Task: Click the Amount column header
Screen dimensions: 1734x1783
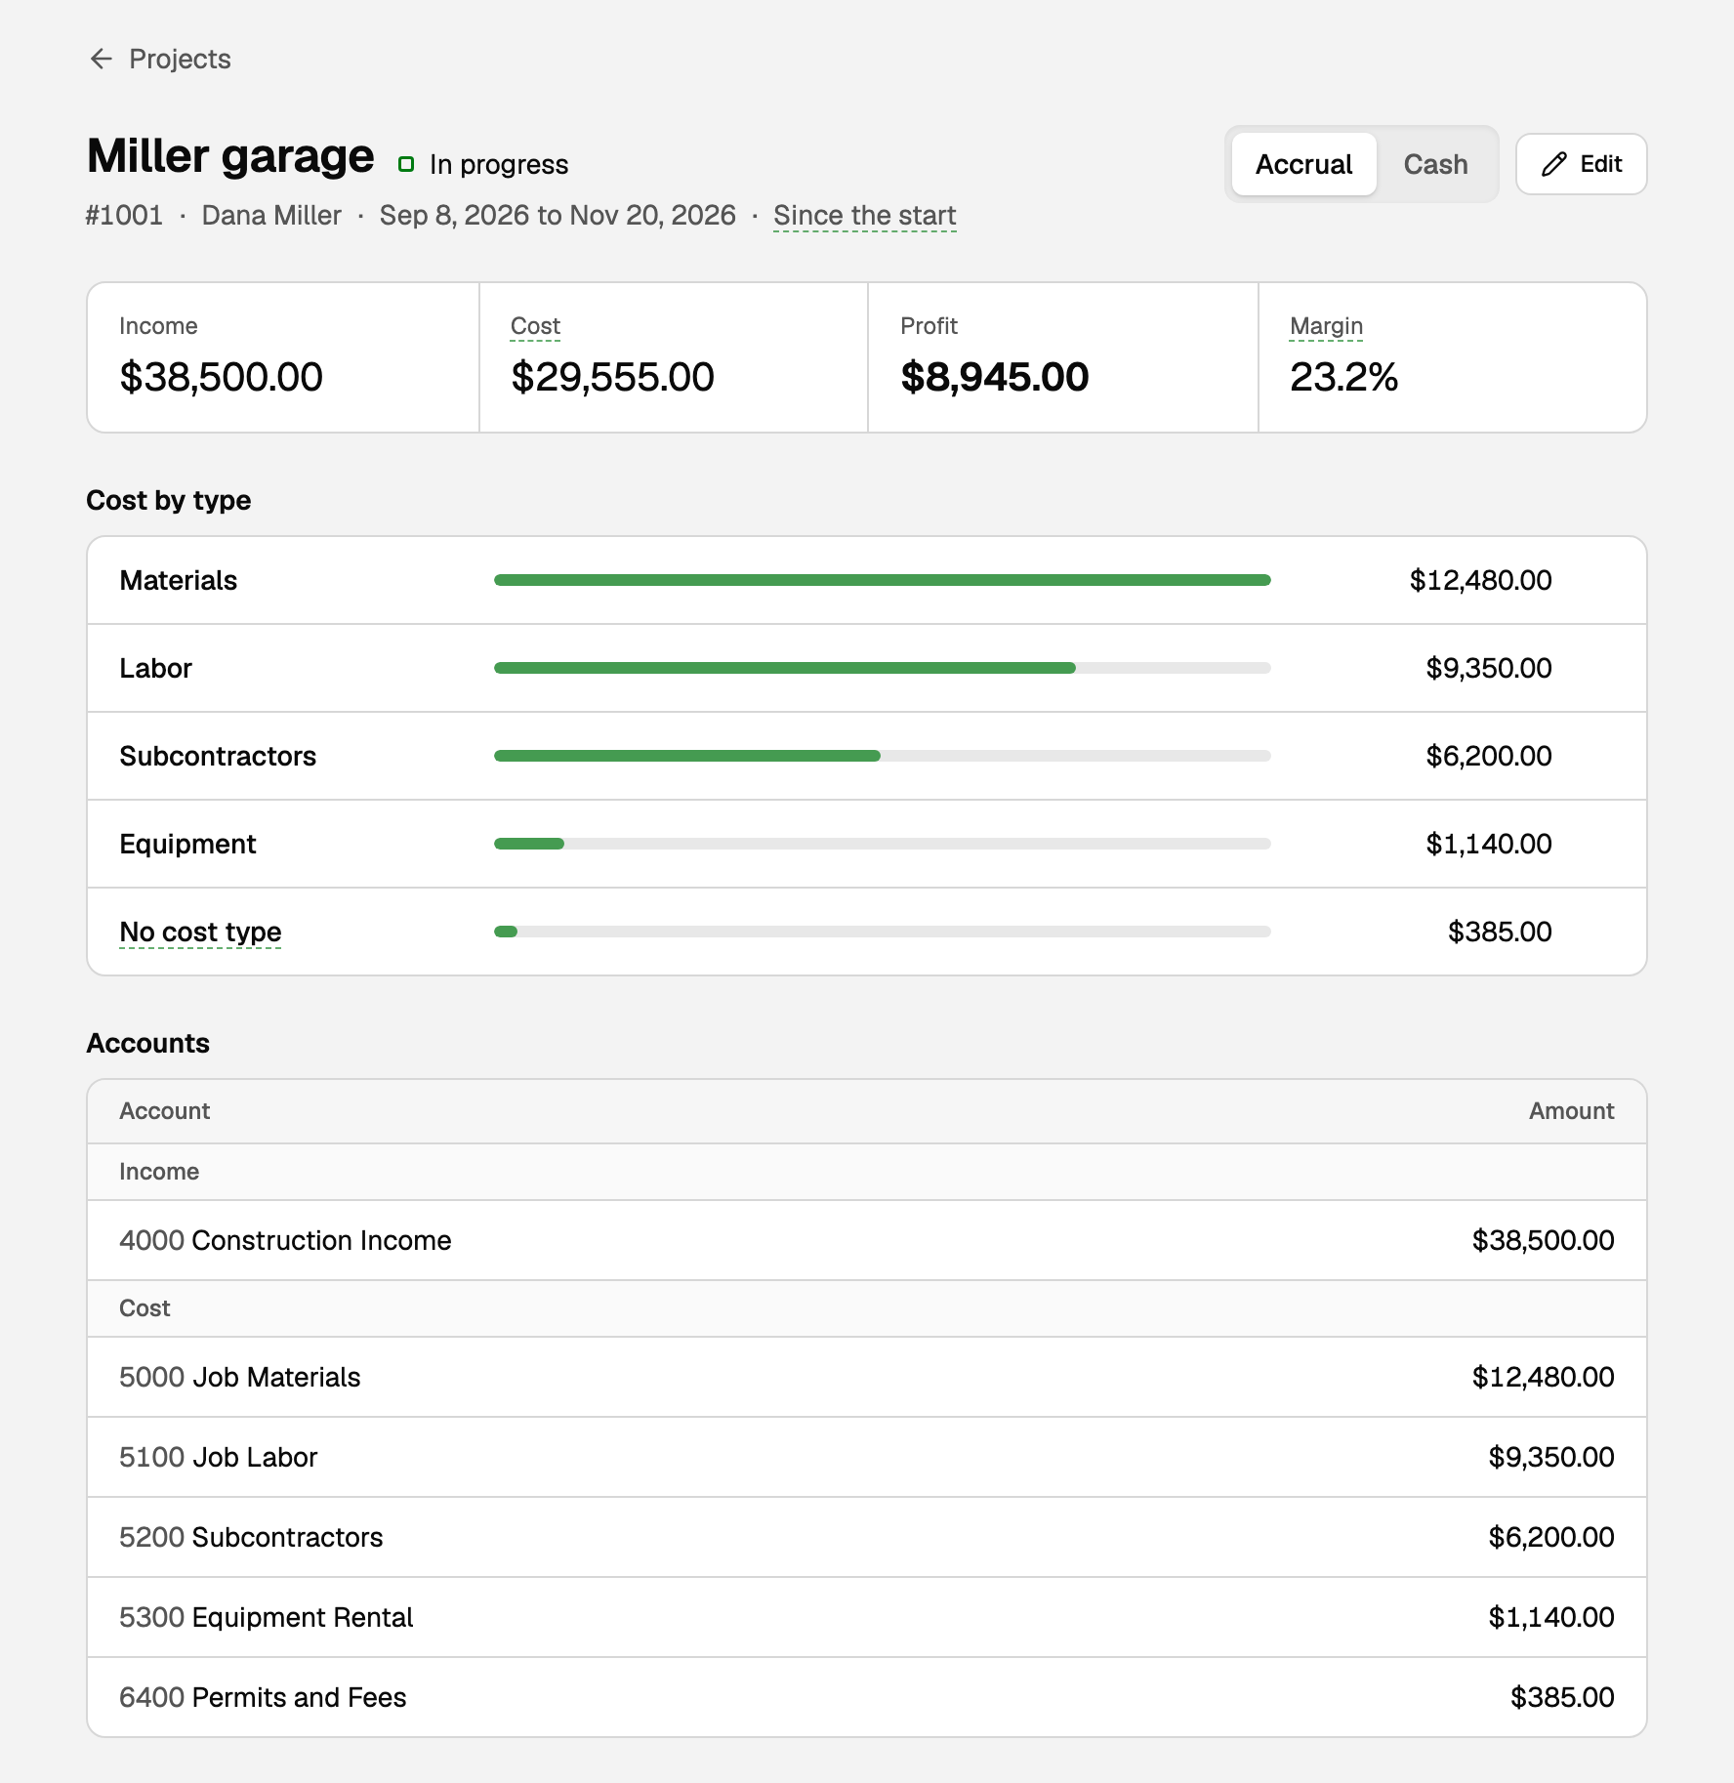Action: point(1571,1111)
